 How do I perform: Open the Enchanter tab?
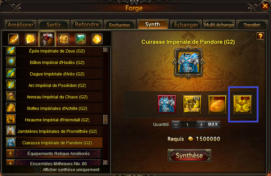(x=119, y=25)
